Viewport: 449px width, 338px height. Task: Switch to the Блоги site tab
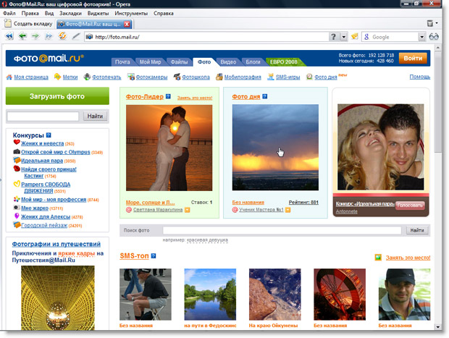pyautogui.click(x=253, y=62)
